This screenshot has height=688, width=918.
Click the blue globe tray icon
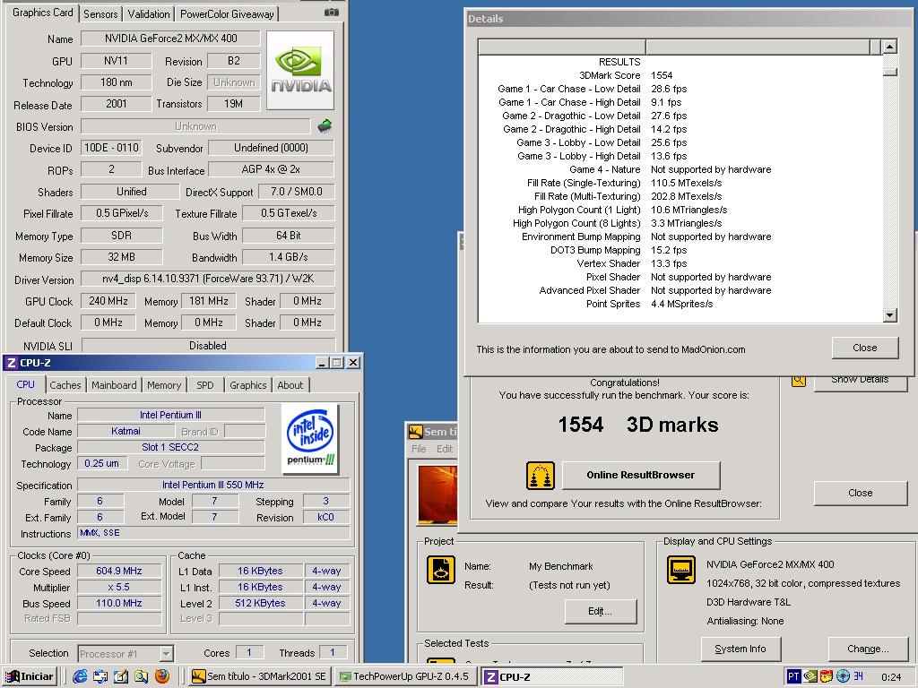tap(843, 676)
